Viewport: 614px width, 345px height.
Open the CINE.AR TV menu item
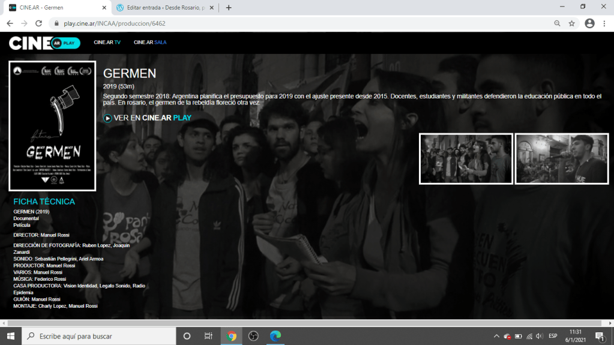(x=107, y=43)
